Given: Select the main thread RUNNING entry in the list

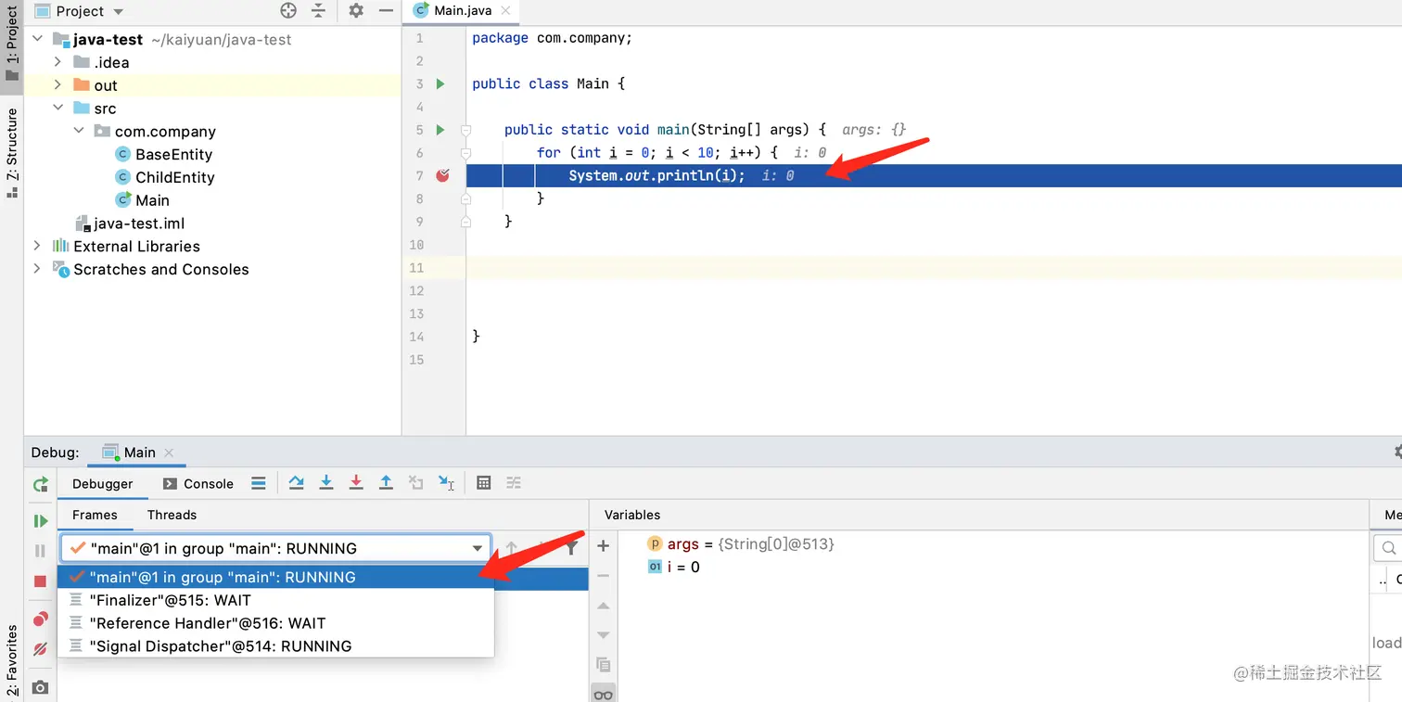Looking at the screenshot, I should pyautogui.click(x=275, y=577).
